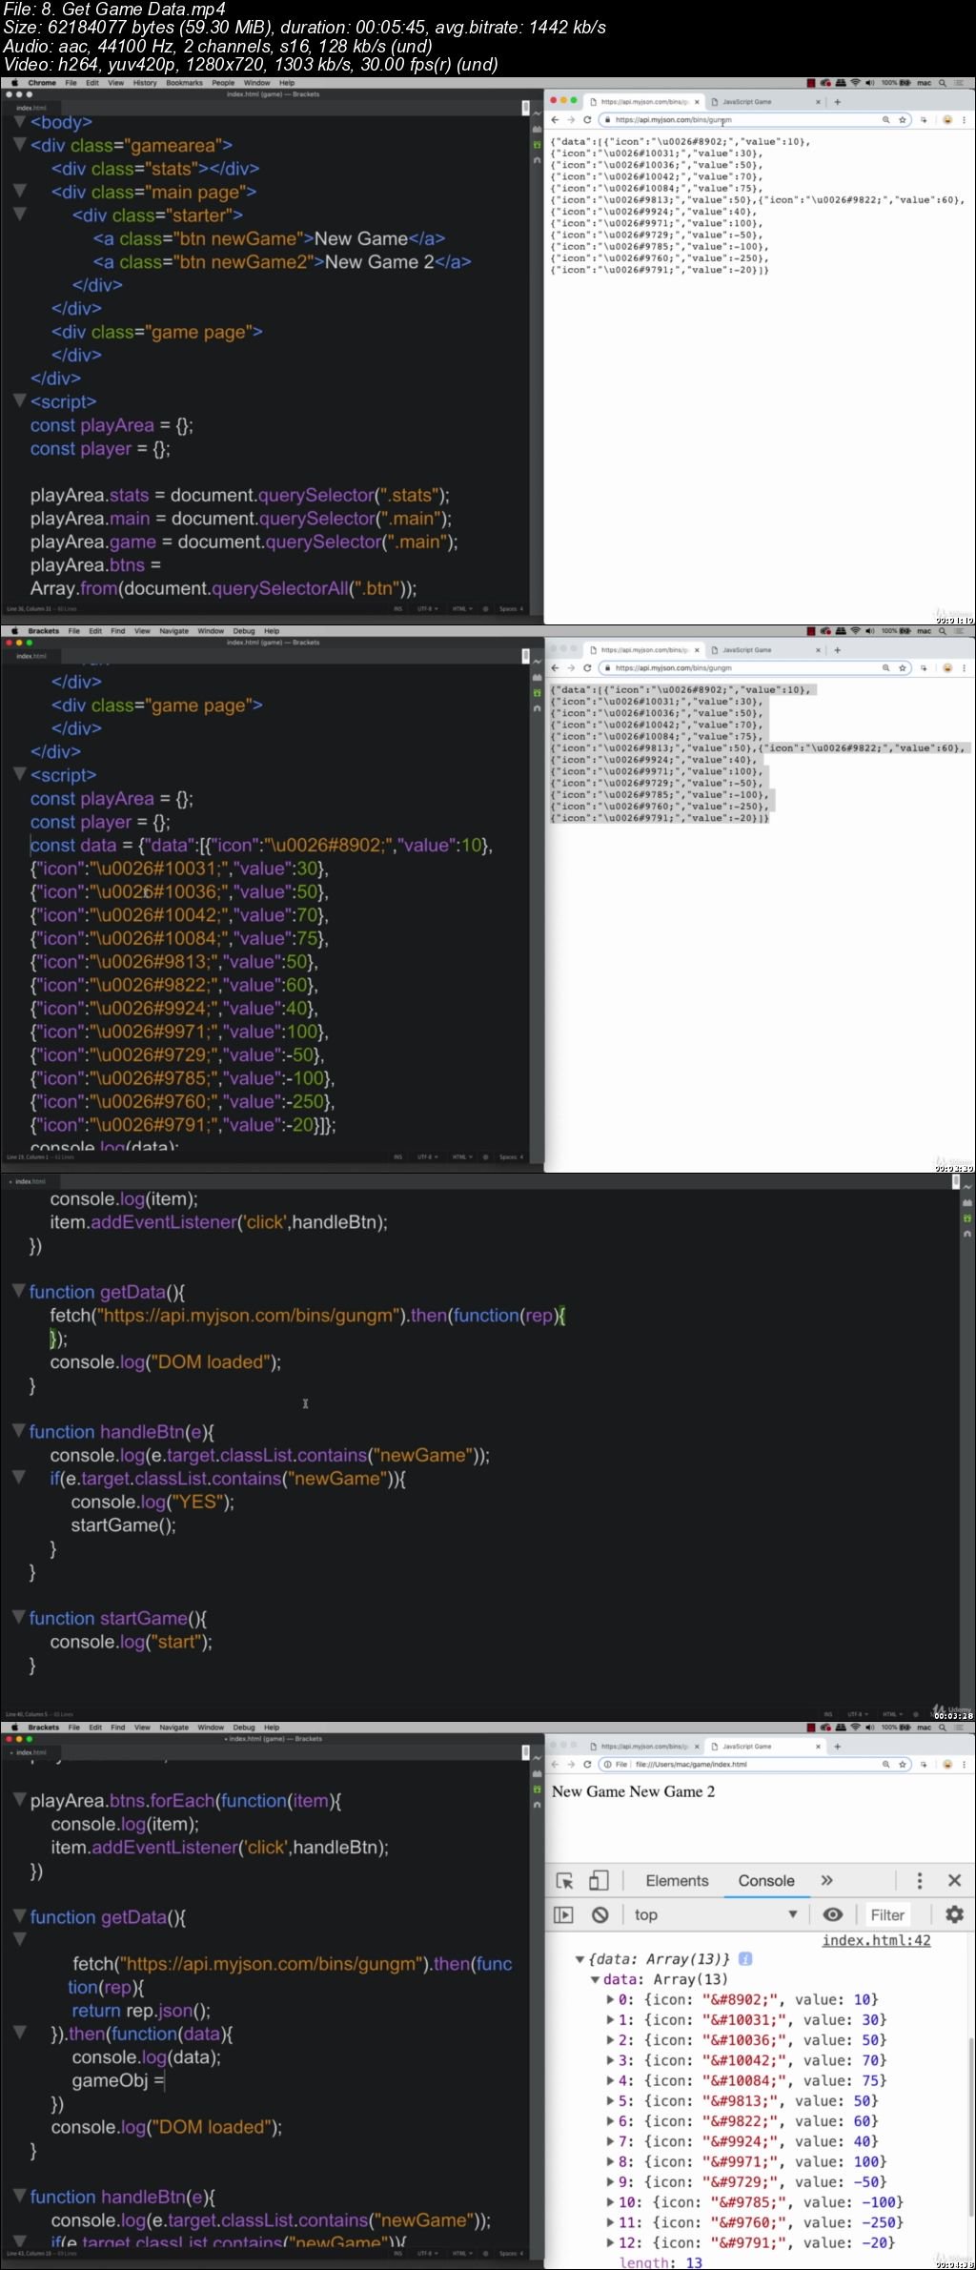
Task: Click the 'Array.from(document.querySelectorAll(".btn"));' line
Action: (224, 588)
